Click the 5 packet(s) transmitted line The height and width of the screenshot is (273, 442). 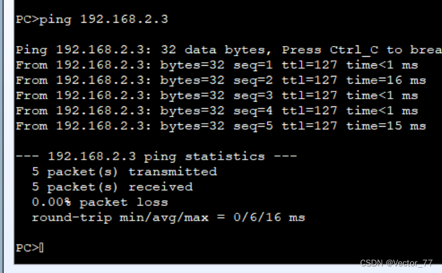[x=124, y=172]
